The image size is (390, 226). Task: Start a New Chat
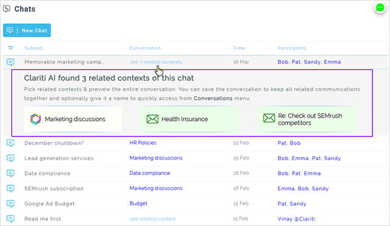coord(27,30)
